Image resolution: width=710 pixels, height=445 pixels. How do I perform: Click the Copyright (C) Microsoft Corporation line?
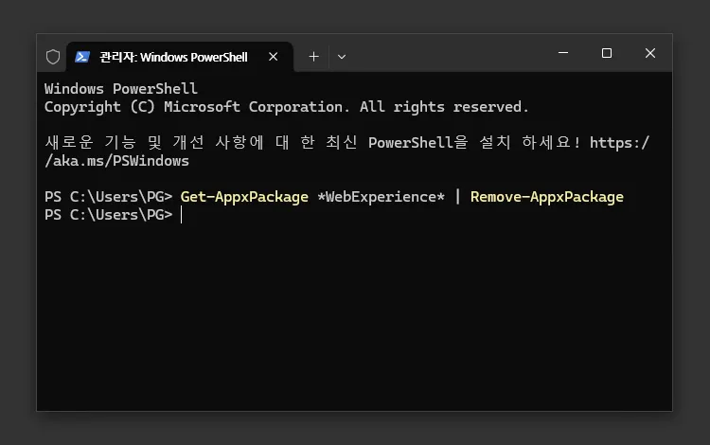point(287,107)
